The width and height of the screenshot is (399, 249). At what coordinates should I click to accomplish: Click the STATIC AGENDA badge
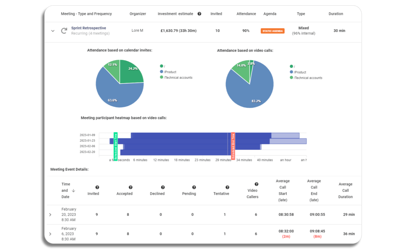tap(272, 31)
